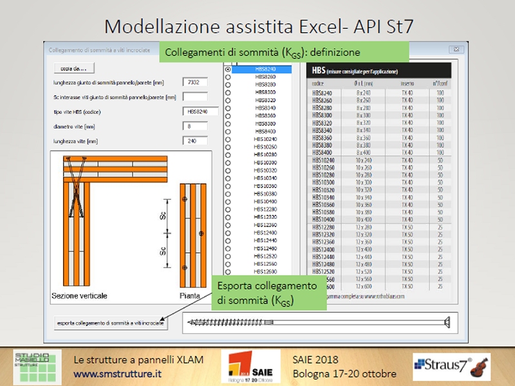Screen dimensions: 515x386
Task: Select the HBS8240 radio button
Action: click(x=228, y=69)
